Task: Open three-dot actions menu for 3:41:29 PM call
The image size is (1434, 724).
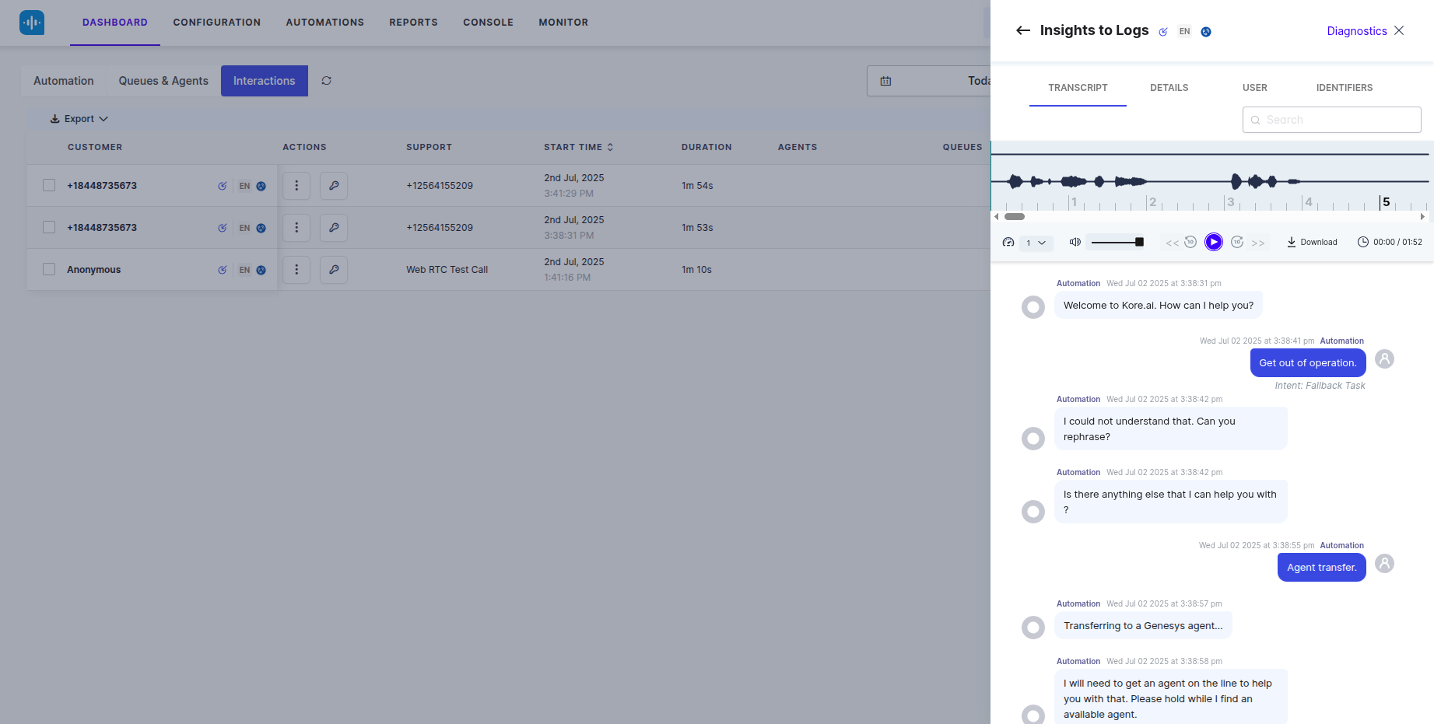Action: point(296,186)
